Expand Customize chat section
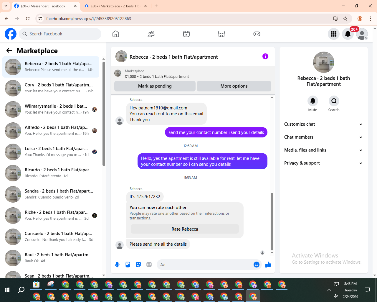The image size is (377, 302). click(x=323, y=124)
